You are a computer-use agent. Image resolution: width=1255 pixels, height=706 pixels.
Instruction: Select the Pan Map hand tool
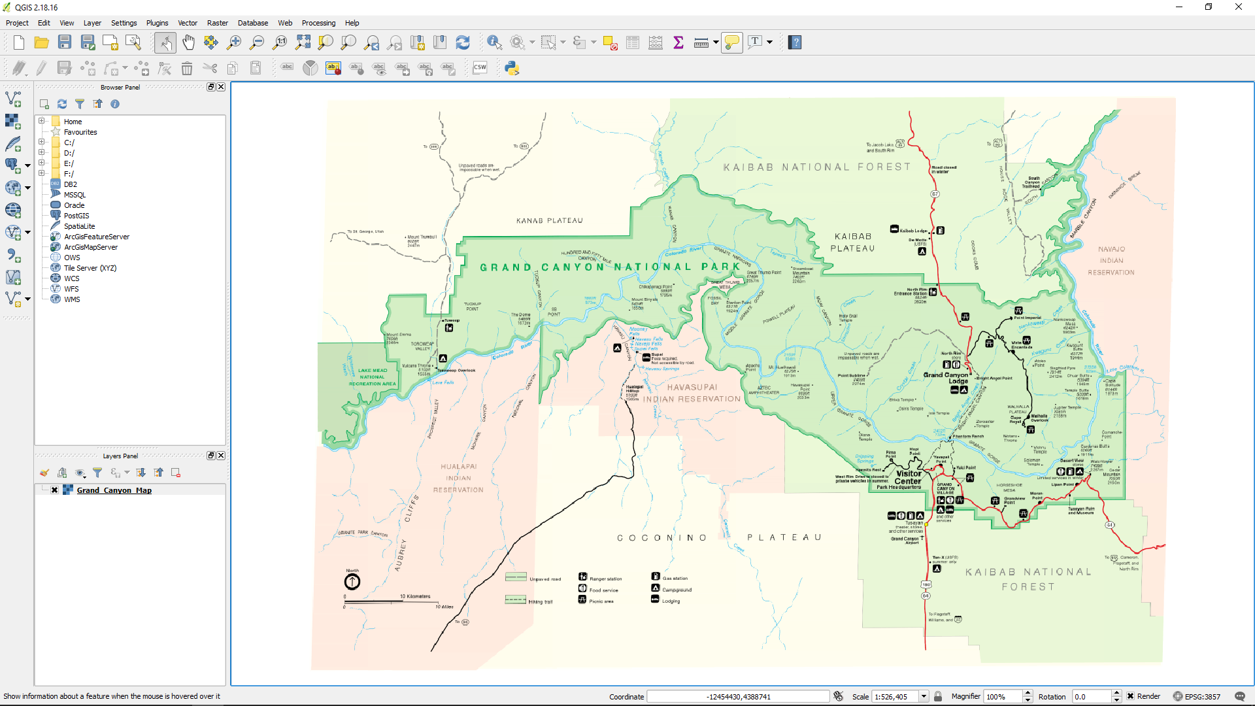tap(188, 42)
